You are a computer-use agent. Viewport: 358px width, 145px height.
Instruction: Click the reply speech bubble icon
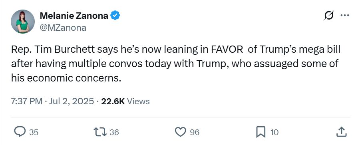pos(20,132)
